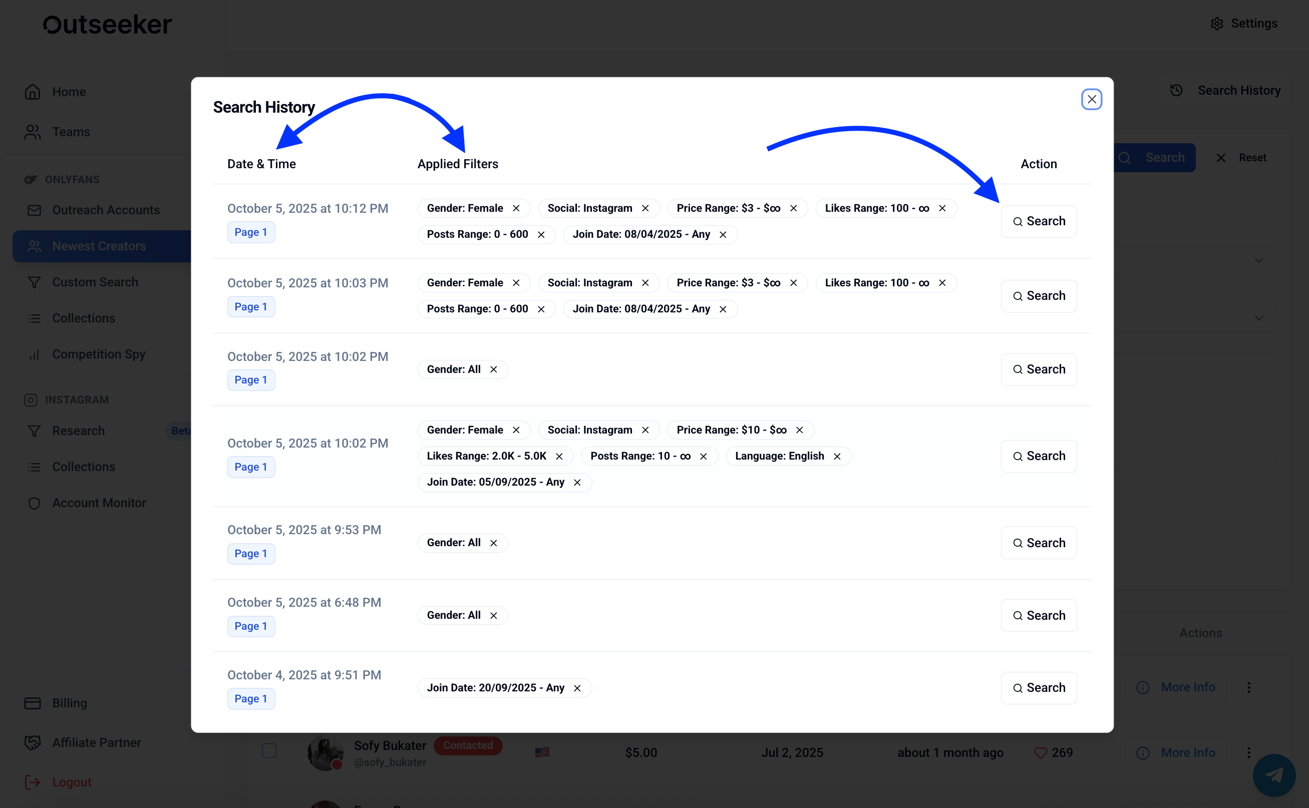Click the Sofy Bukater creator name
This screenshot has height=808, width=1309.
(x=390, y=745)
